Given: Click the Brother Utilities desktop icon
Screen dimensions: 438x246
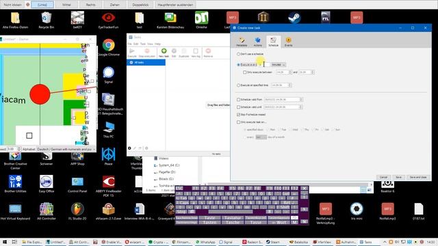Looking at the screenshot, I should [15, 184].
